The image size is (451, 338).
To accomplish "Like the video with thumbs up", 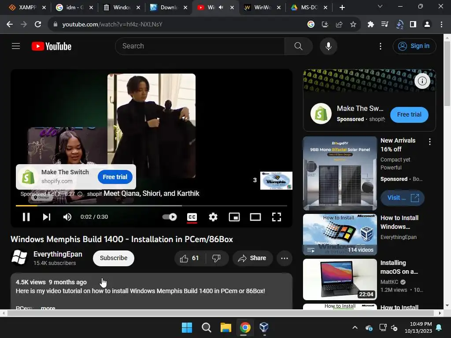I will point(190,258).
